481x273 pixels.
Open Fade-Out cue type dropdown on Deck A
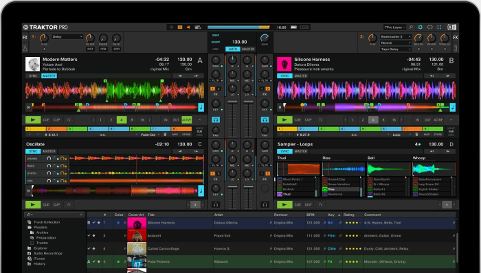click(150, 134)
